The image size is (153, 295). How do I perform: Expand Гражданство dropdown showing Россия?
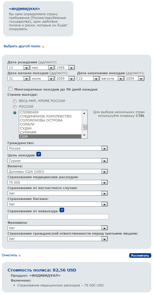pos(58,148)
